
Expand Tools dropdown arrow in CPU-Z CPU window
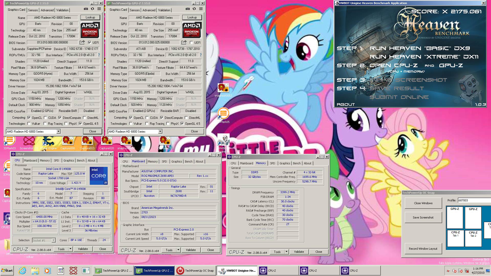70,249
